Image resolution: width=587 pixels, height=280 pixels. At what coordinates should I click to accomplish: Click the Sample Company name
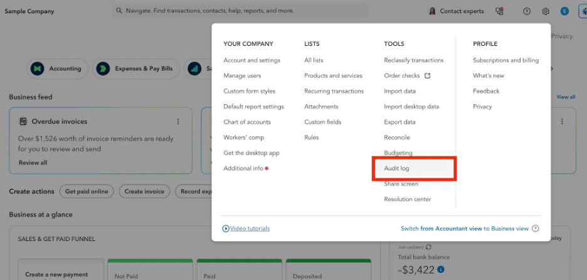[x=29, y=11]
